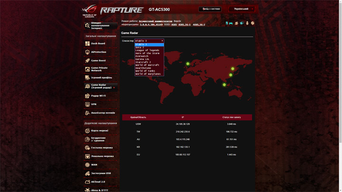Pick World of tanks in the list
The image size is (342, 192).
point(149,71)
